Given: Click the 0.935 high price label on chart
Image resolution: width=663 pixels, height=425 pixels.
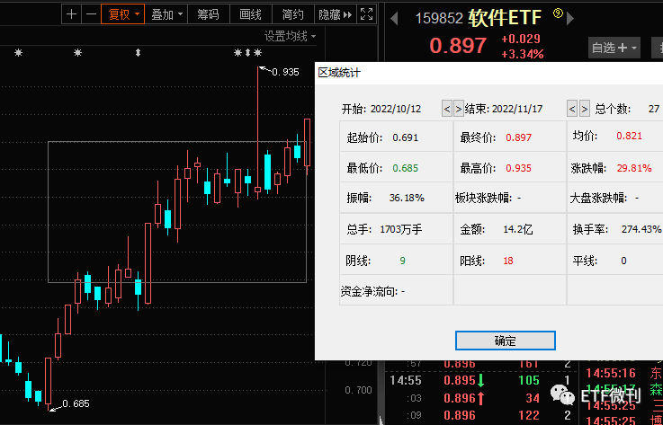Looking at the screenshot, I should coord(285,72).
